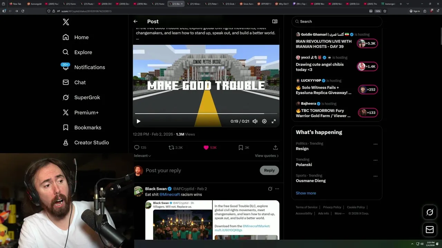Open more options on Black Swan reply
This screenshot has height=248, width=442.
[277, 189]
